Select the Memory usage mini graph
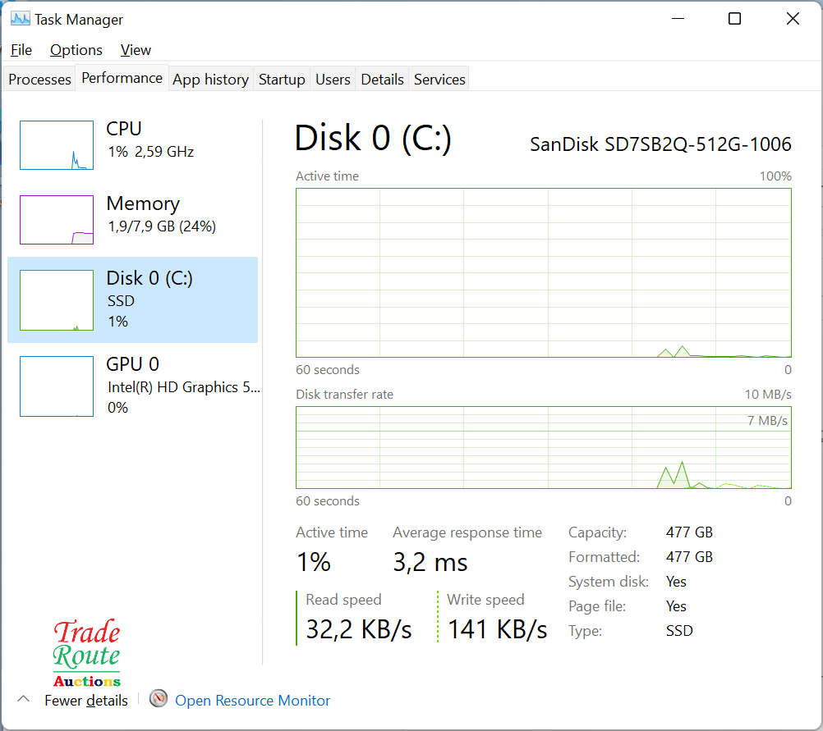 [x=57, y=220]
